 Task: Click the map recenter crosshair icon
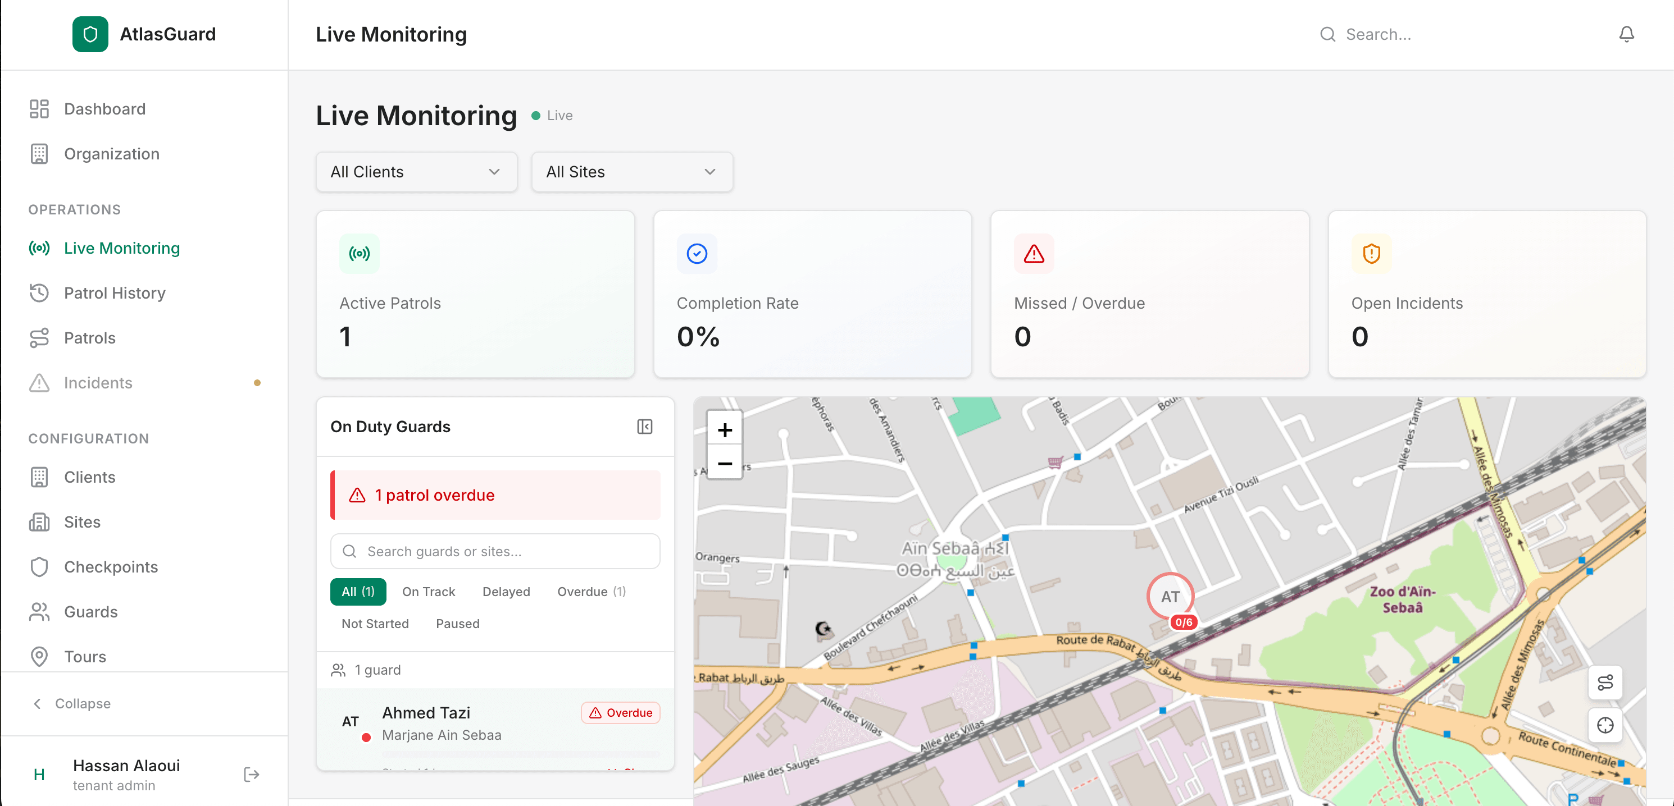pos(1604,725)
